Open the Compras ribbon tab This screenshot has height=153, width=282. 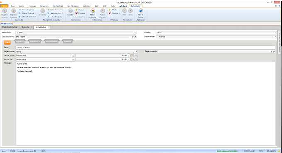click(32, 6)
